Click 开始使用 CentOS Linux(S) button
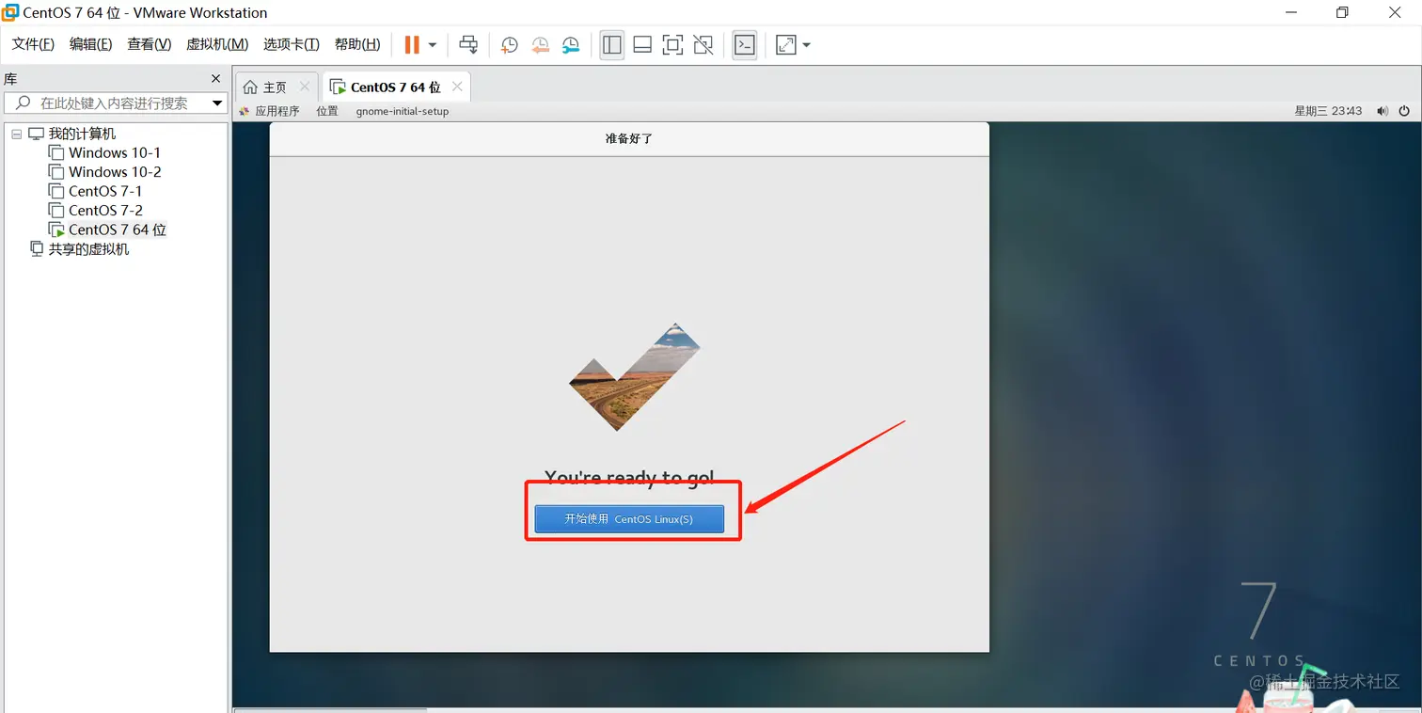The width and height of the screenshot is (1422, 713). click(x=629, y=519)
